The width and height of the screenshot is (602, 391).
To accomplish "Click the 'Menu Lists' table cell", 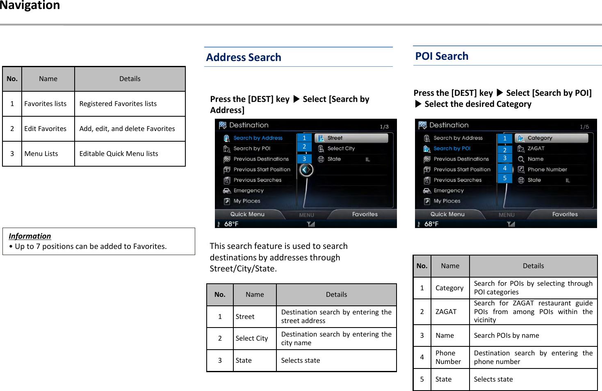I will [48, 154].
